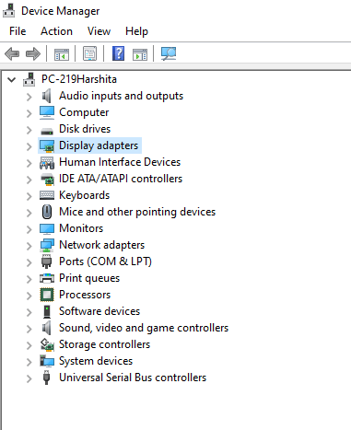Select the Human Interface Devices label
This screenshot has height=430, width=351.
[120, 162]
